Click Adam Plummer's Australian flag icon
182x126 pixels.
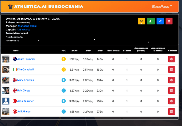[15, 59]
